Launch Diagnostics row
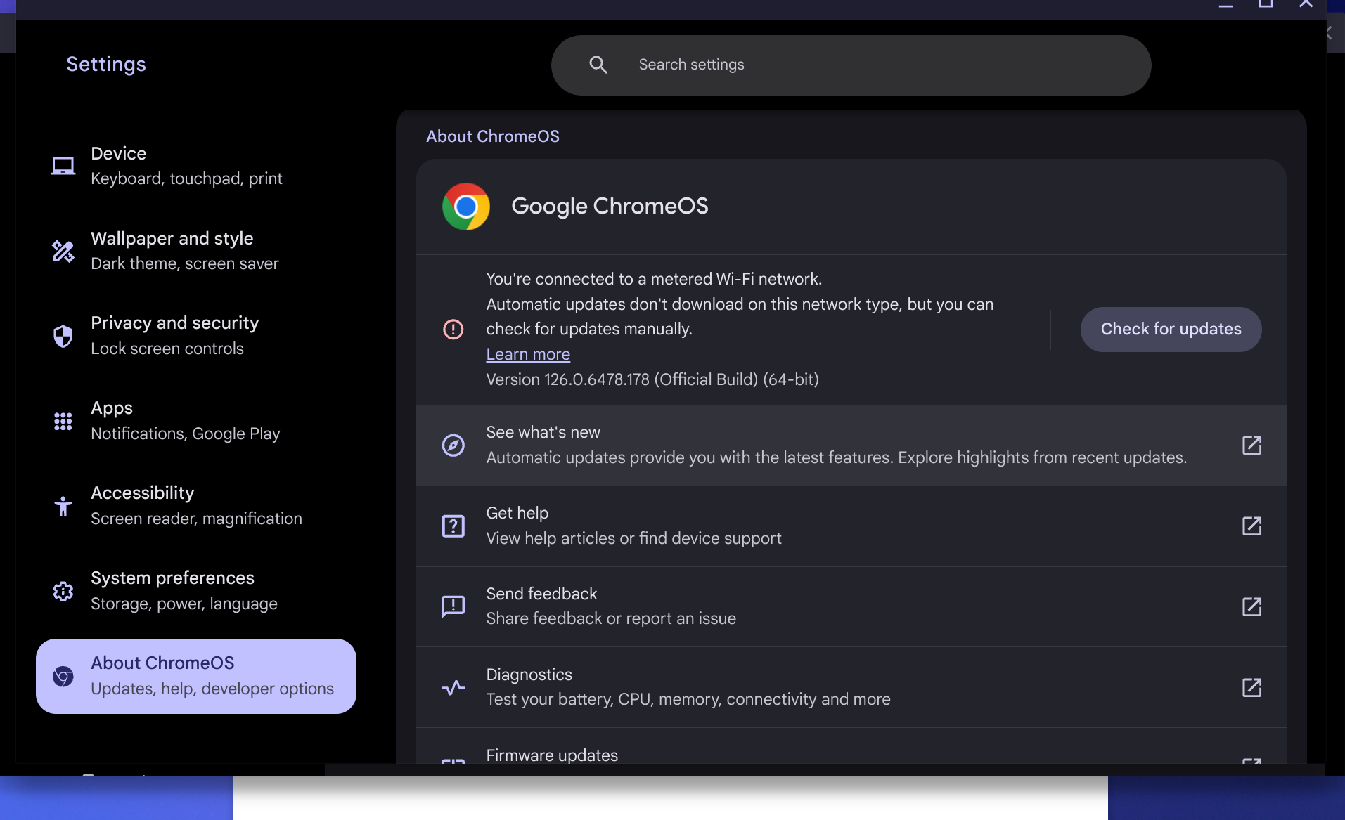Image resolution: width=1345 pixels, height=820 pixels. [851, 687]
